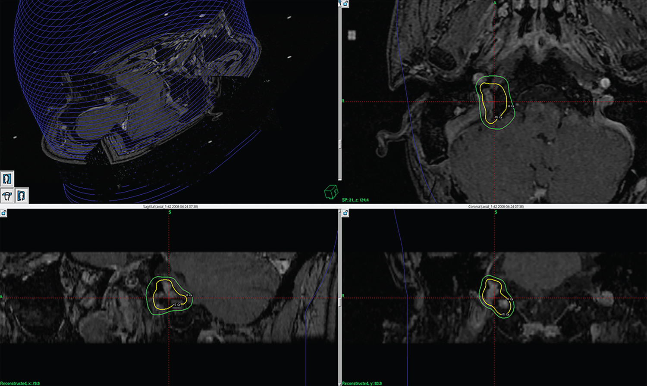Click the head view icon above the slice-plane icon
Screen dimensions: 647x386
tap(7, 178)
